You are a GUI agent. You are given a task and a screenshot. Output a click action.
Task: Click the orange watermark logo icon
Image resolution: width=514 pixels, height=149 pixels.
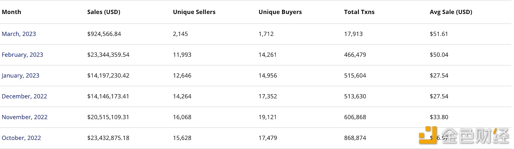point(428,135)
